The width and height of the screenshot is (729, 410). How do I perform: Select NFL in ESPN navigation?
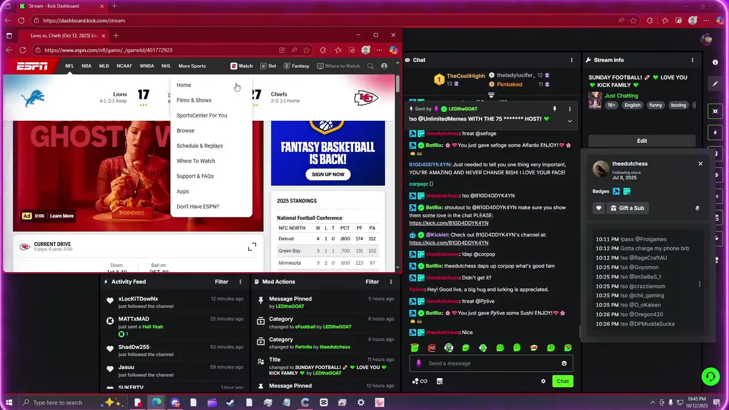point(69,66)
